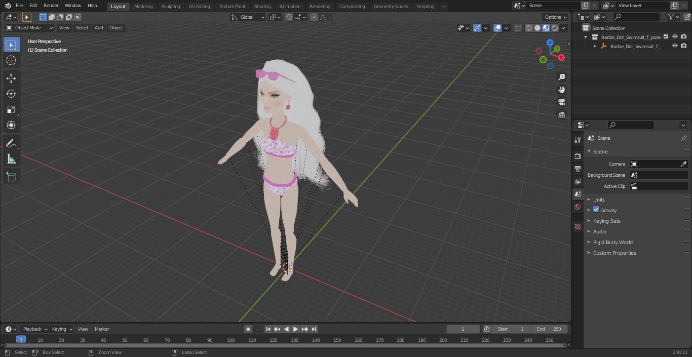692x357 pixels.
Task: Toggle viewport overlays
Action: (x=497, y=28)
